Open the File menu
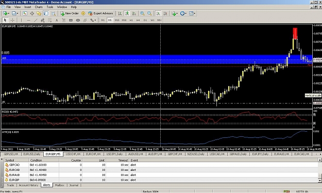This screenshot has height=193, width=322. 9,7
